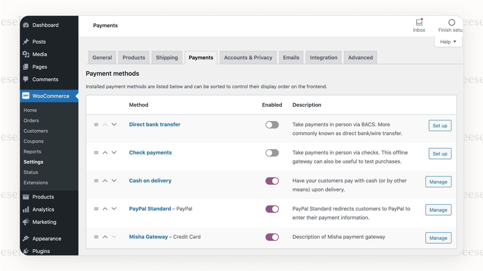Open the Cash on delivery method link

150,181
